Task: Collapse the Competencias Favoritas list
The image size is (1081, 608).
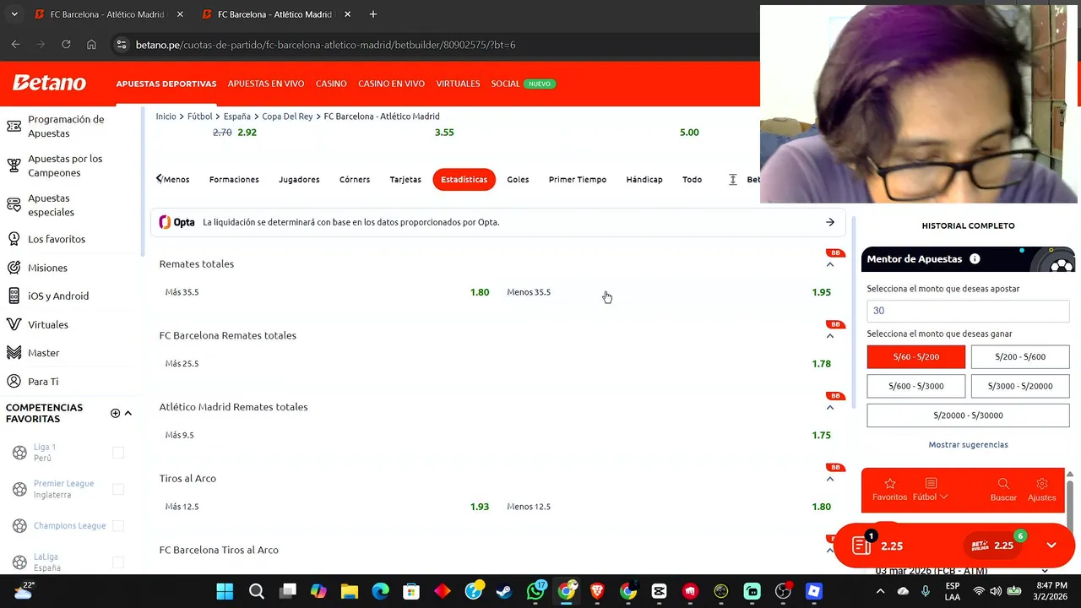Action: (x=128, y=413)
